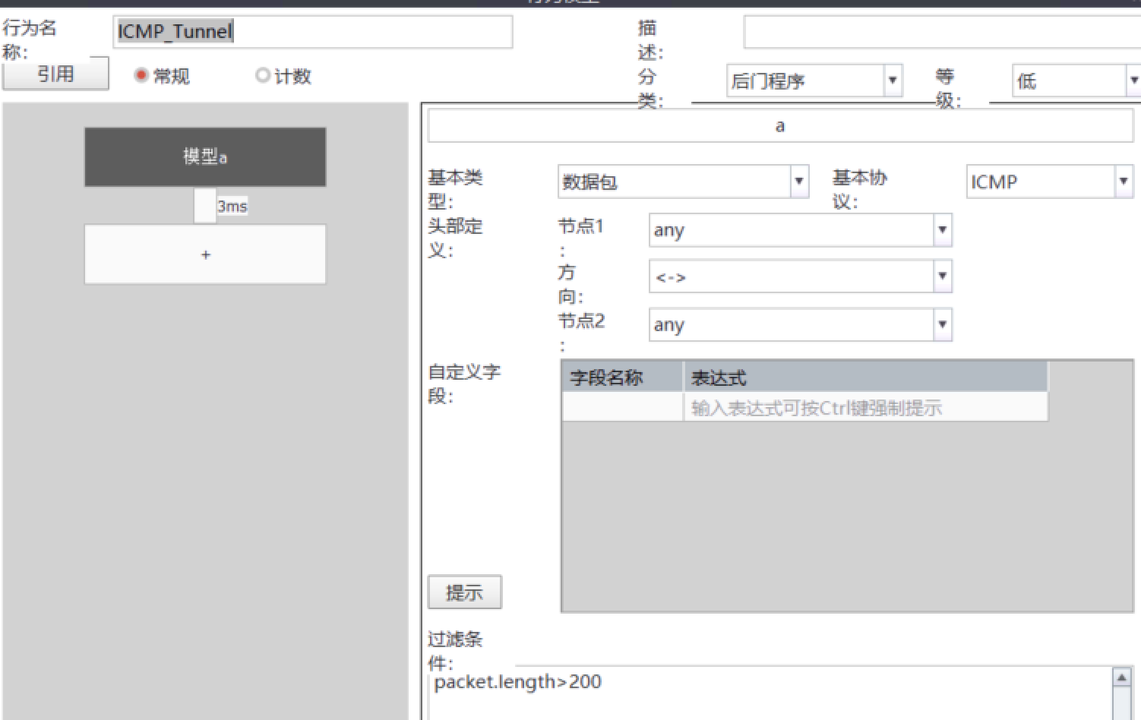This screenshot has height=720, width=1141.
Task: Click the 引用 button
Action: click(55, 74)
